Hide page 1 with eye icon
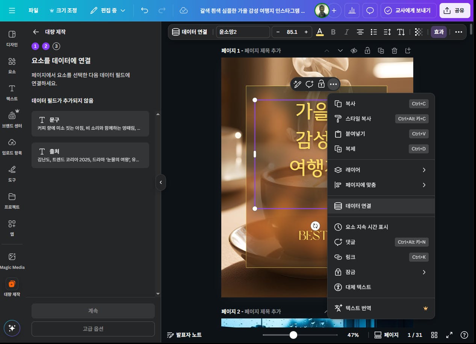 pos(354,50)
